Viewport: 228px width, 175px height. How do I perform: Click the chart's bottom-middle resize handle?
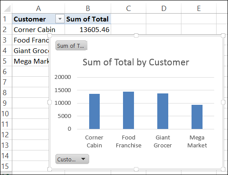[136, 169]
